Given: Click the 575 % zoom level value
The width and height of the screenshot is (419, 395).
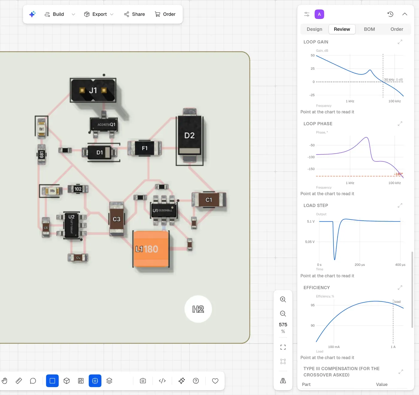Looking at the screenshot, I should [283, 328].
